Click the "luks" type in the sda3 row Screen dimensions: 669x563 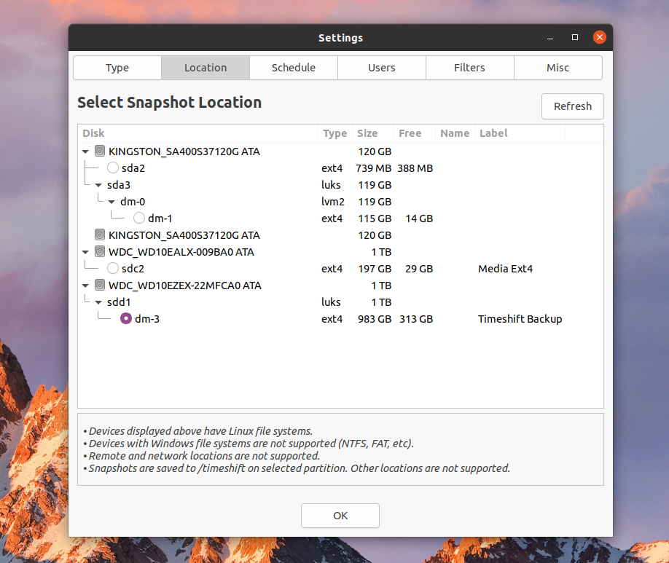331,185
